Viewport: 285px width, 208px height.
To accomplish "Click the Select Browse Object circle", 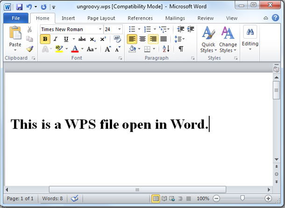I will pyautogui.click(x=277, y=174).
